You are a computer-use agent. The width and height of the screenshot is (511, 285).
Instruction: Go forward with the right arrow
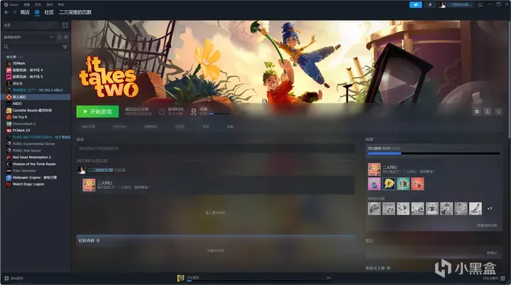[x=14, y=12]
